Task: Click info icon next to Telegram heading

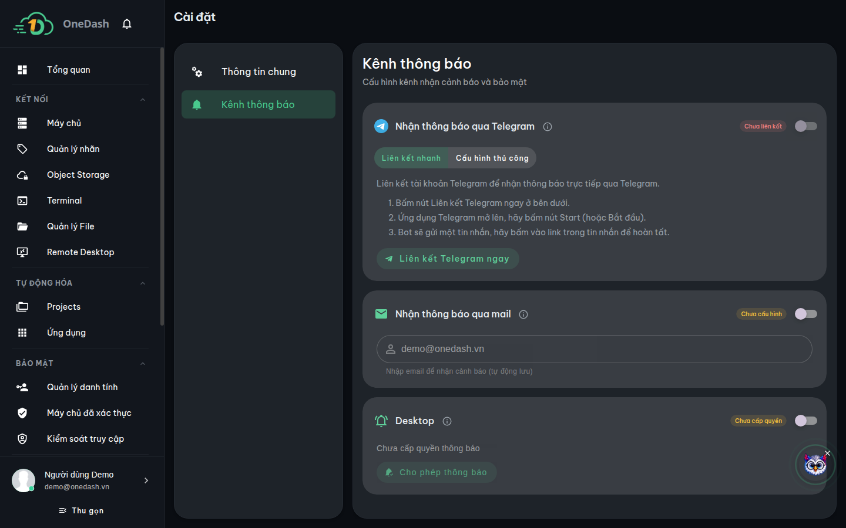Action: (548, 127)
